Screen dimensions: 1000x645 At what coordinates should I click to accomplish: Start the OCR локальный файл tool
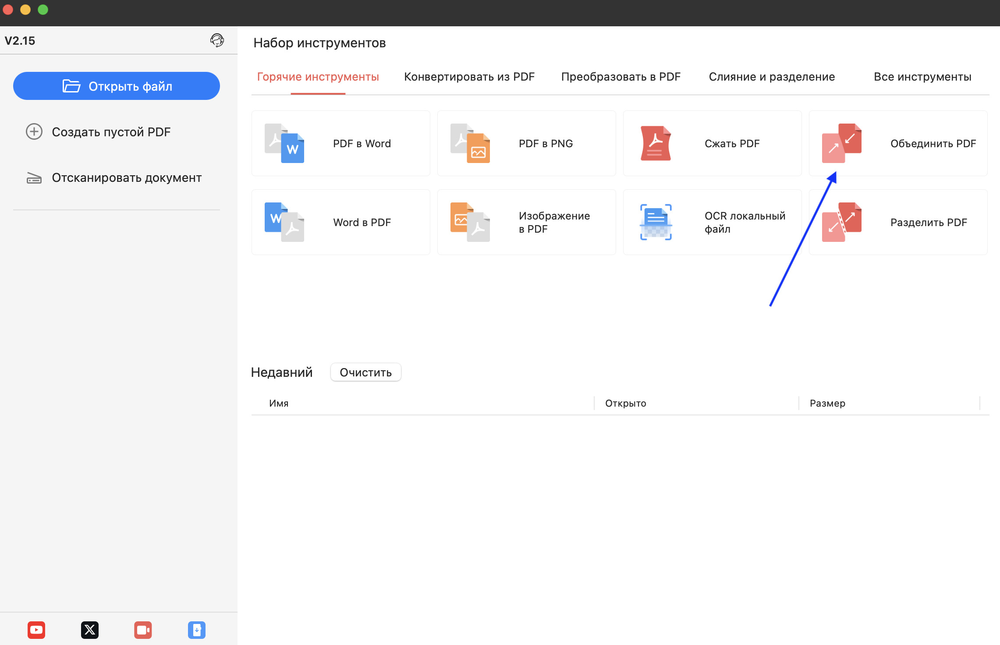coord(656,222)
